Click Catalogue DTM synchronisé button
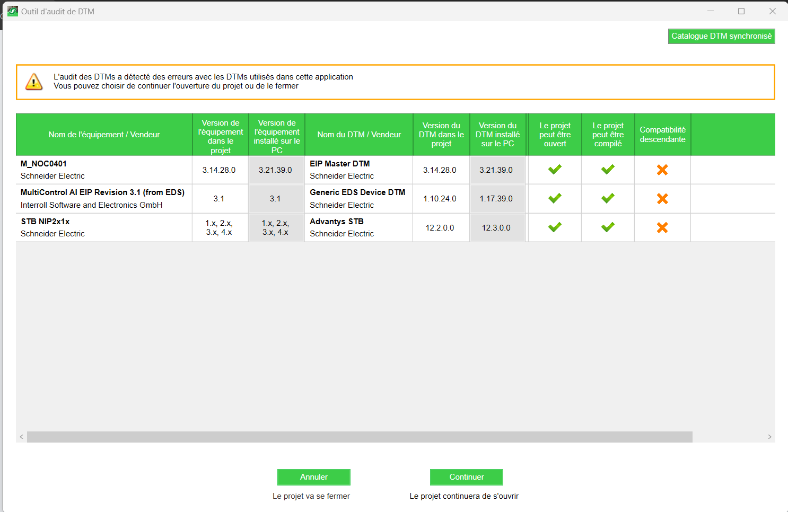The height and width of the screenshot is (512, 788). pyautogui.click(x=721, y=36)
